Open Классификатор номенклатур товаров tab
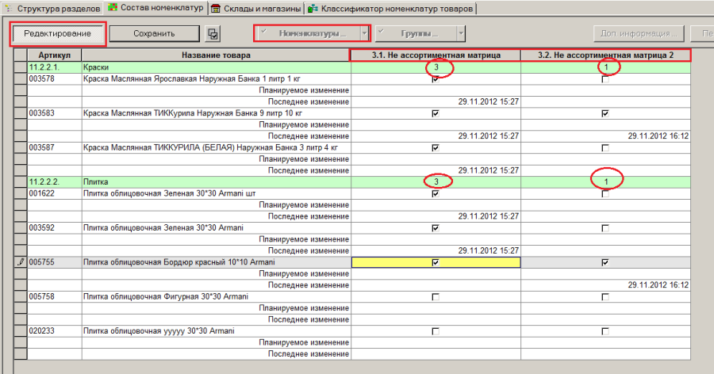Screen dimensions: 714x374 click(390, 9)
